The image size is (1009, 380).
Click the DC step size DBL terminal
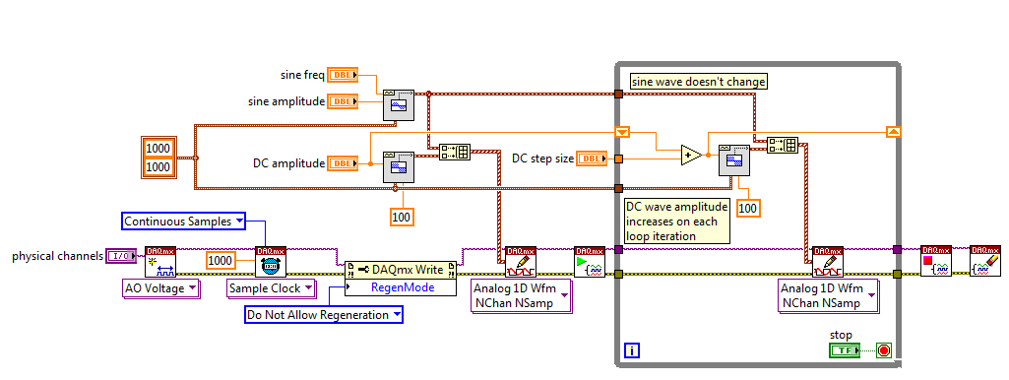[592, 158]
